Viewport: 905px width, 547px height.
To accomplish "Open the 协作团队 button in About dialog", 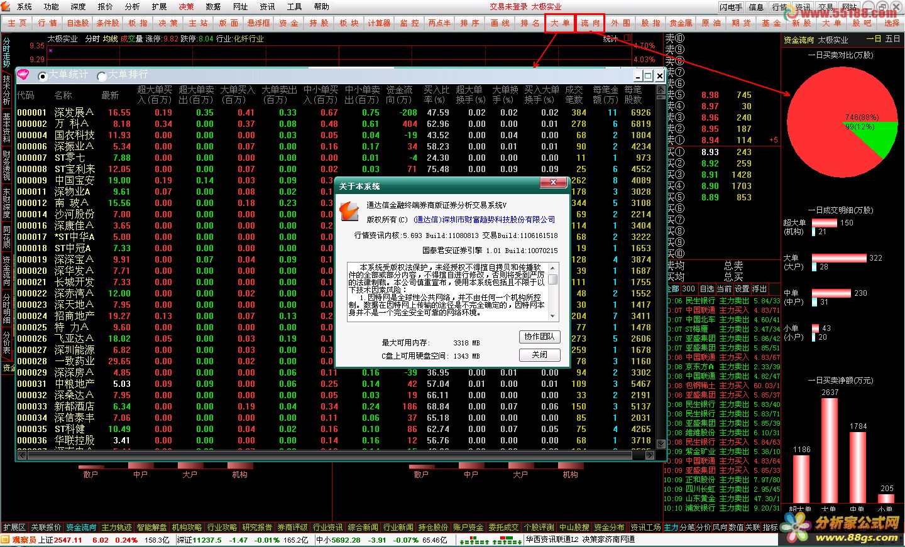I will pos(539,337).
